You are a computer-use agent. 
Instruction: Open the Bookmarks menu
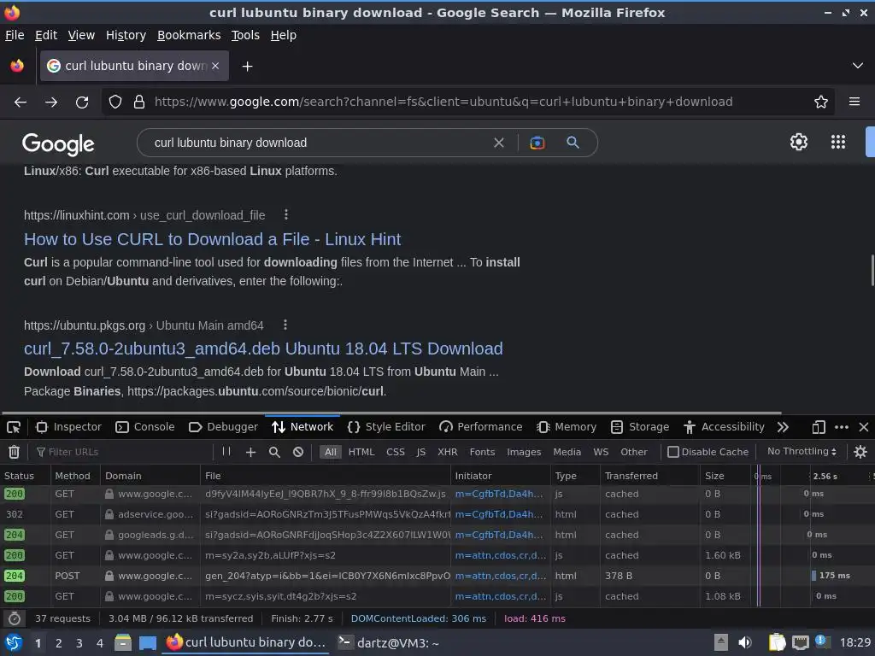(x=189, y=35)
